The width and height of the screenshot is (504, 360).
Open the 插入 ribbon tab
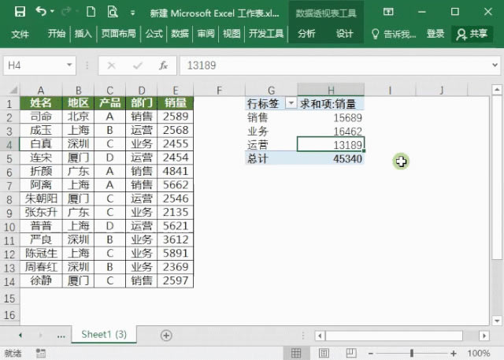click(83, 34)
